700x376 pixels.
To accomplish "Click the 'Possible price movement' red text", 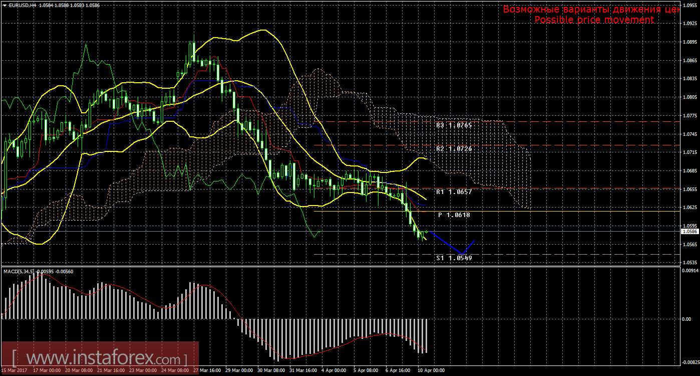I will [x=594, y=20].
